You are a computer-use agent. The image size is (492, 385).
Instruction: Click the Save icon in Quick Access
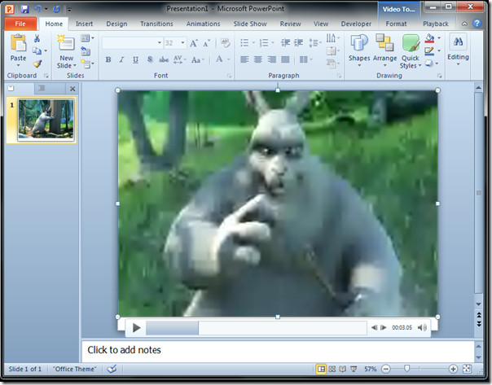(x=24, y=9)
